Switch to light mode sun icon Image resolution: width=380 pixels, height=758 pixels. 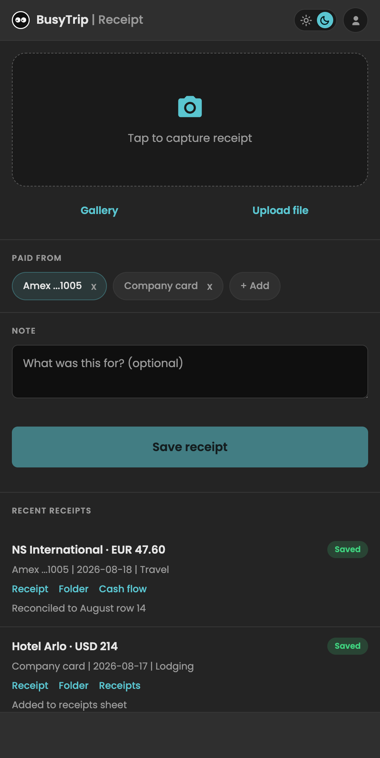[306, 20]
